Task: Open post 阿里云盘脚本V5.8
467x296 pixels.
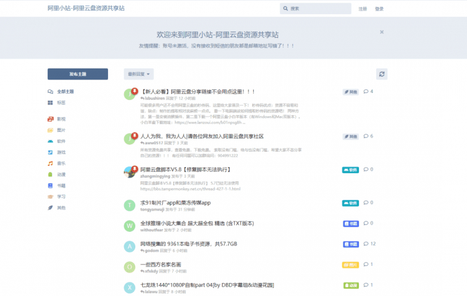Action: click(185, 170)
